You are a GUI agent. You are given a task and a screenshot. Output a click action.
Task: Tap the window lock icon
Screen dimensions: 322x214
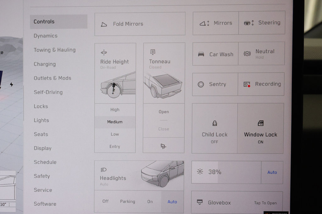(x=261, y=123)
